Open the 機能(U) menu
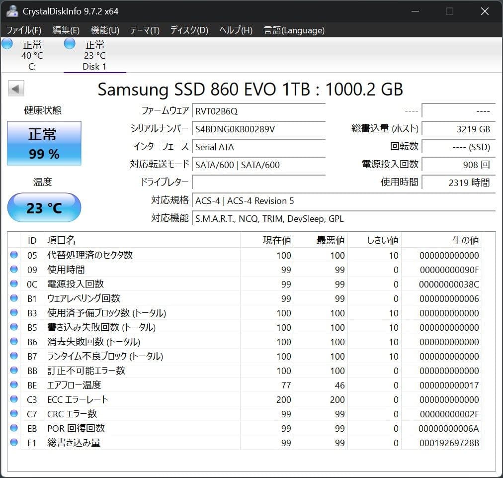Image resolution: width=503 pixels, height=478 pixels. point(104,30)
